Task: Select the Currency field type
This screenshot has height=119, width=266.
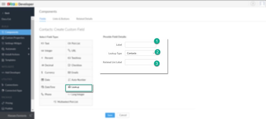Action: pos(53,72)
